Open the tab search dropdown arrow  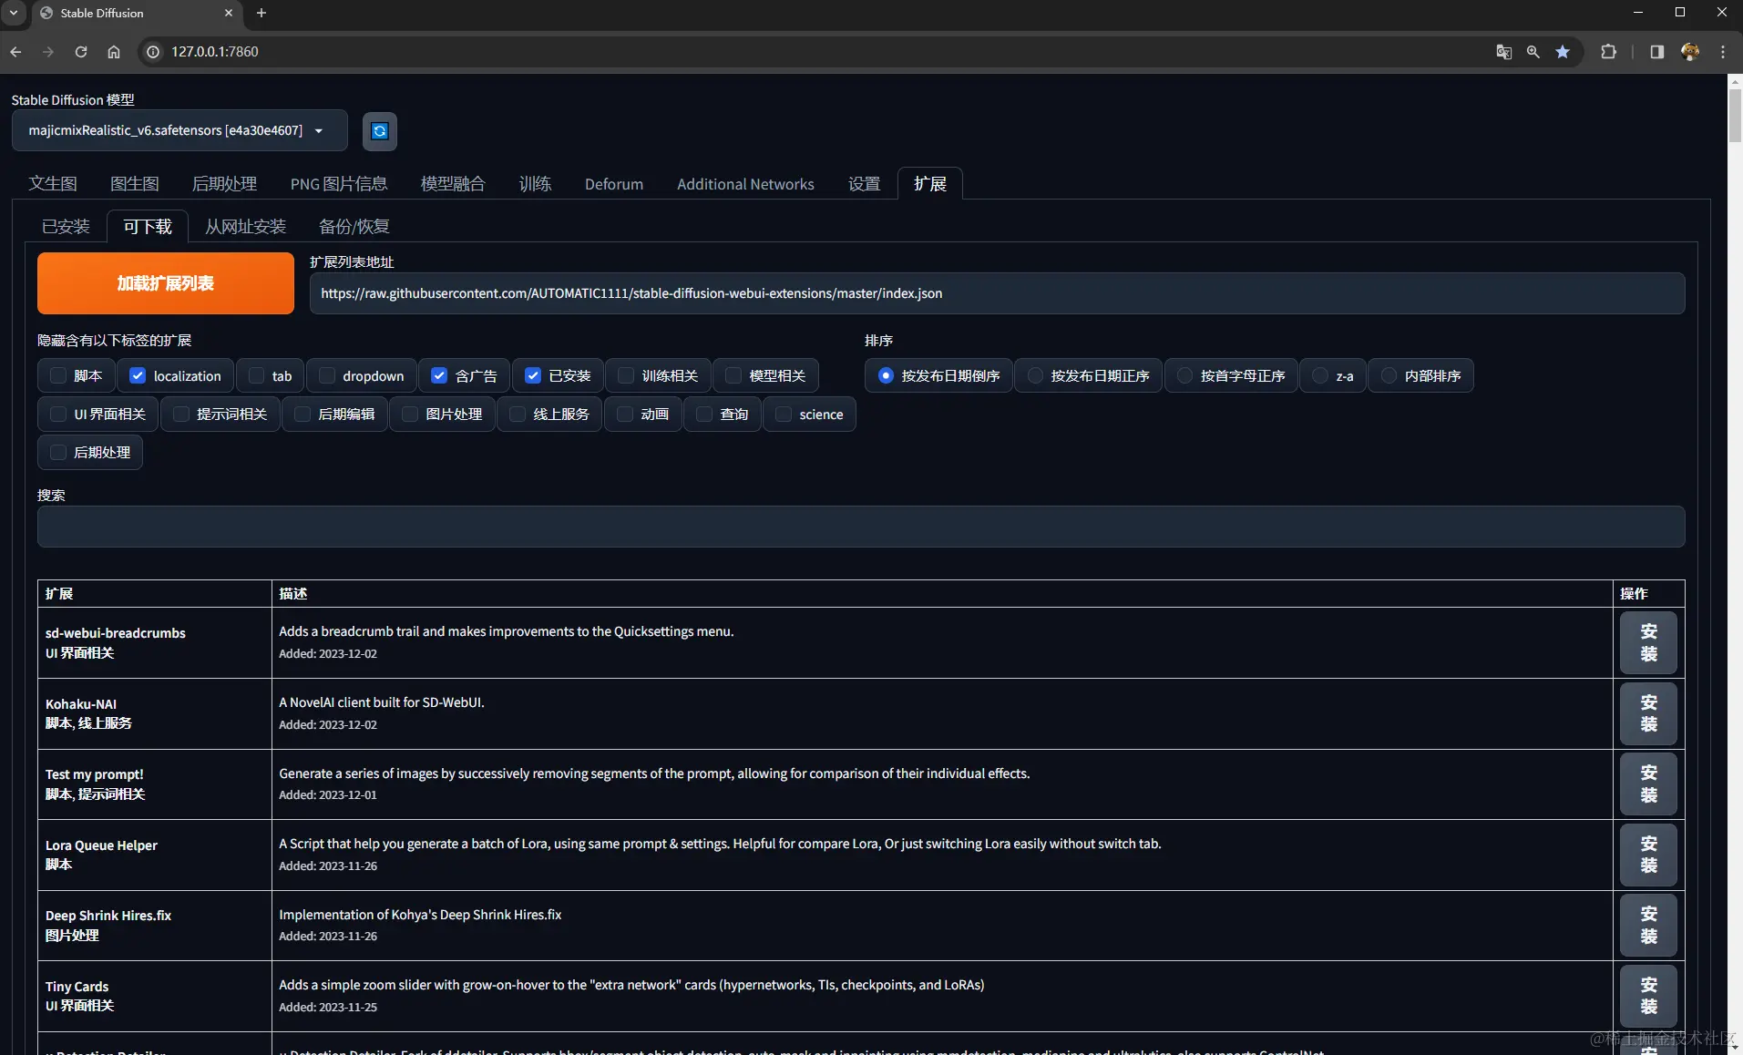pyautogui.click(x=14, y=13)
